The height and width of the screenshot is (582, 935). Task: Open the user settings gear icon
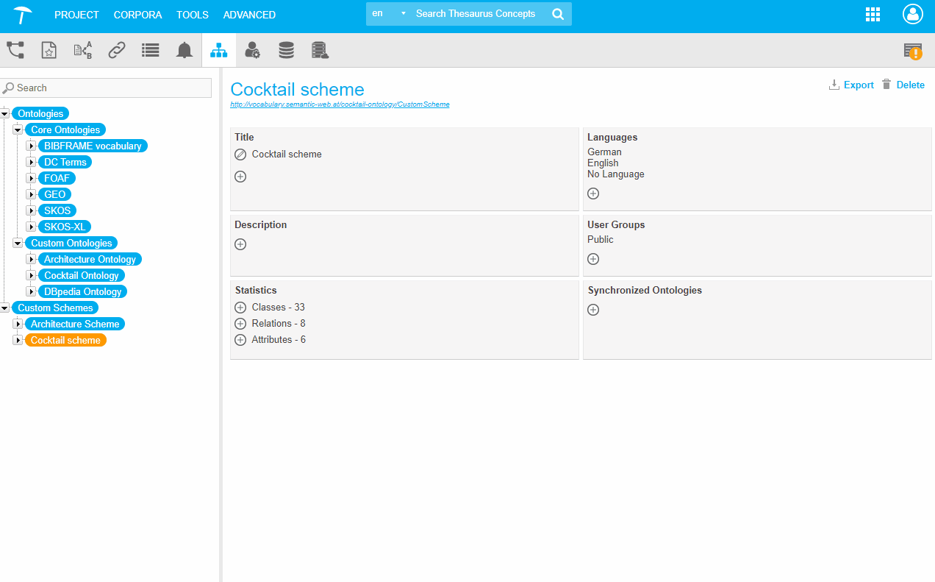(252, 50)
